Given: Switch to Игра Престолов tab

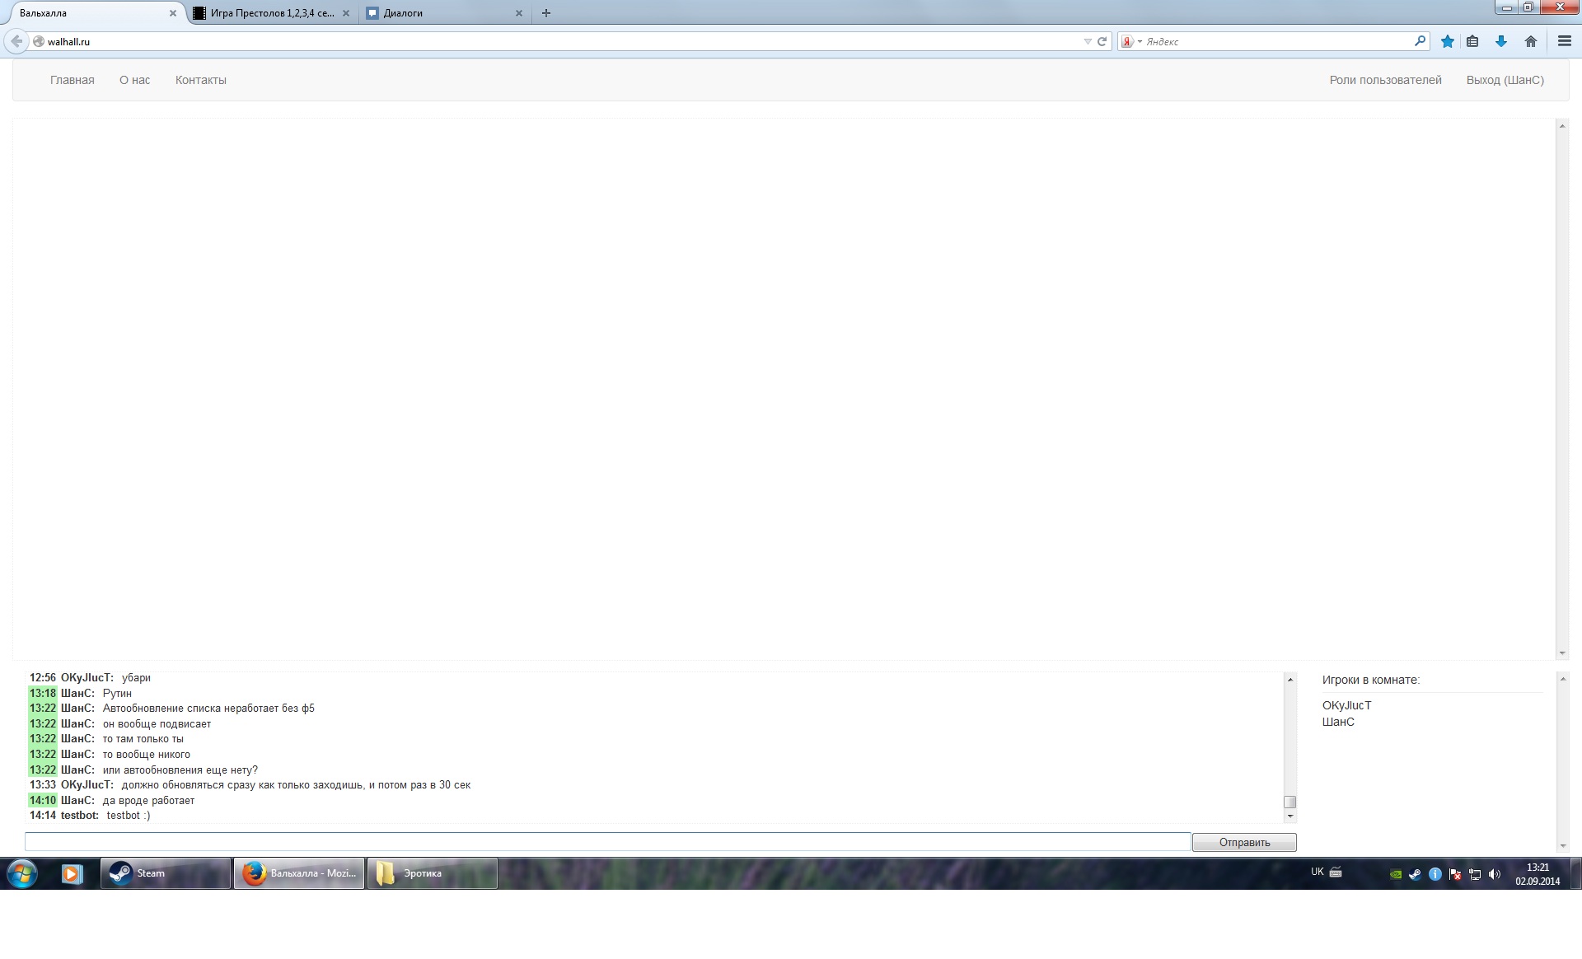Looking at the screenshot, I should click(x=271, y=13).
